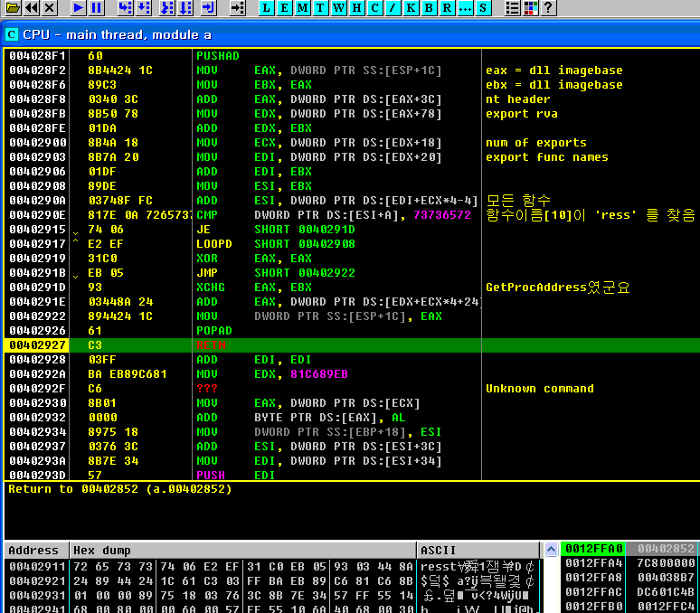
Task: Select the PUSH EDI instruction at 0040293D
Action: pyautogui.click(x=235, y=476)
